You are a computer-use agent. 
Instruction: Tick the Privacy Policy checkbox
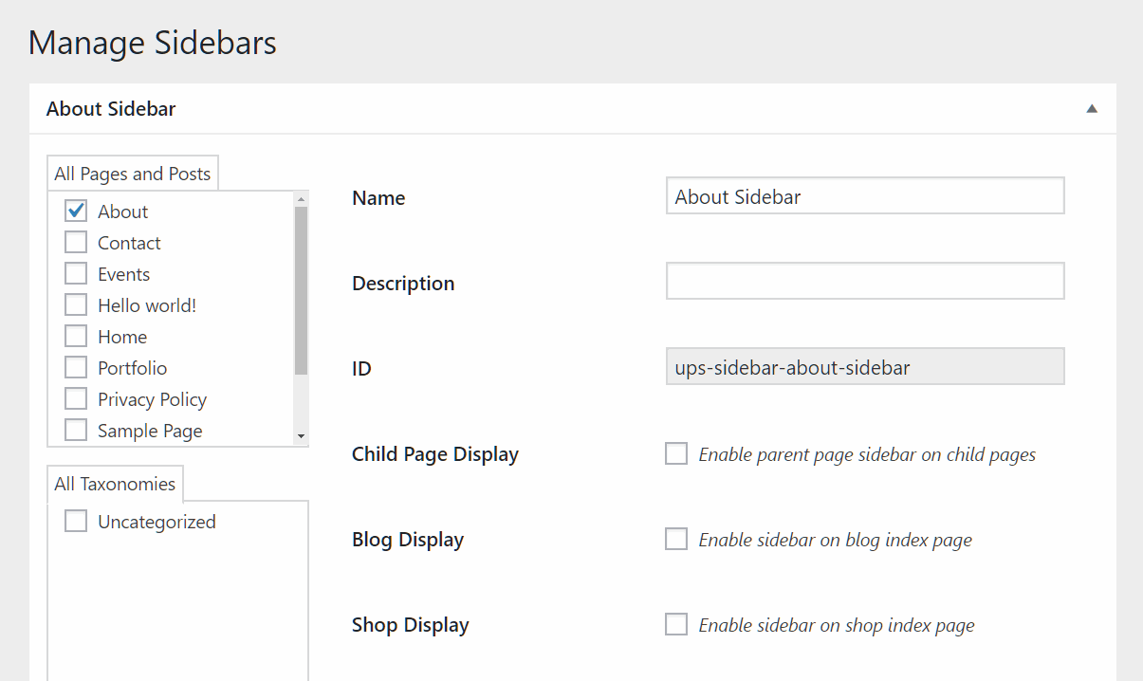click(x=76, y=398)
